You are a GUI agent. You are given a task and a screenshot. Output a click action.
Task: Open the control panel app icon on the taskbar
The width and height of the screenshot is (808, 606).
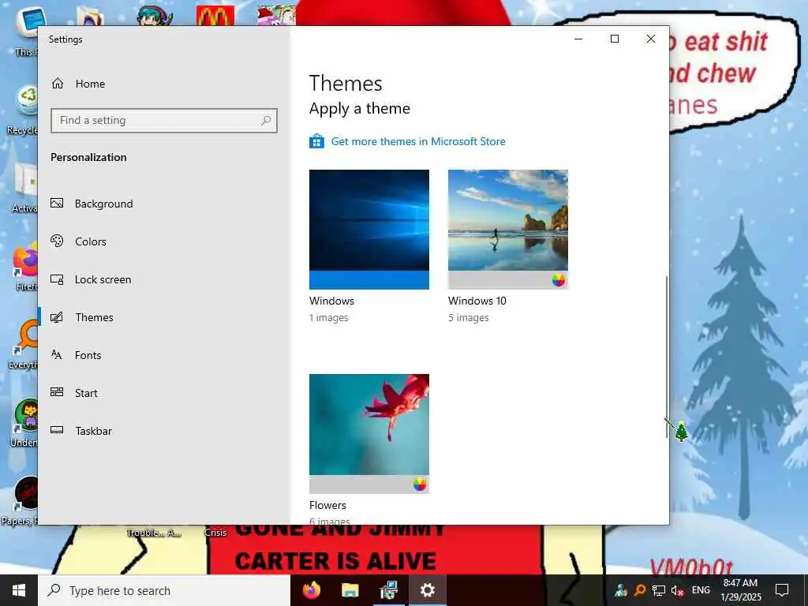pyautogui.click(x=388, y=590)
